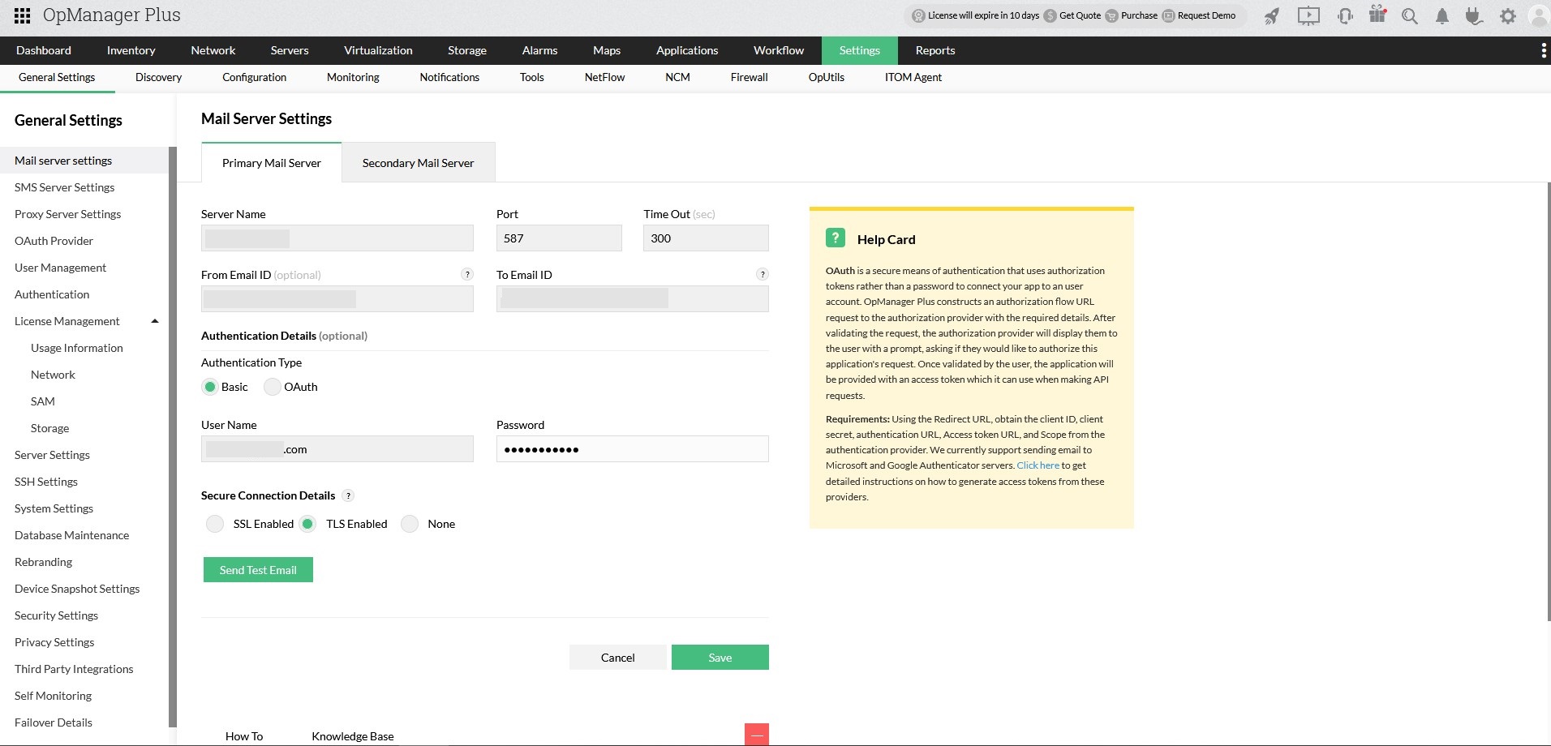The width and height of the screenshot is (1551, 746).
Task: Click the shopping cart Purchase icon
Action: pos(1111,15)
